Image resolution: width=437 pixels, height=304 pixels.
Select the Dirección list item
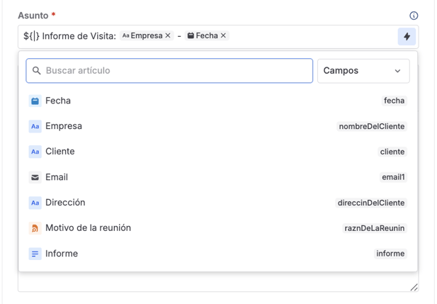coord(65,203)
